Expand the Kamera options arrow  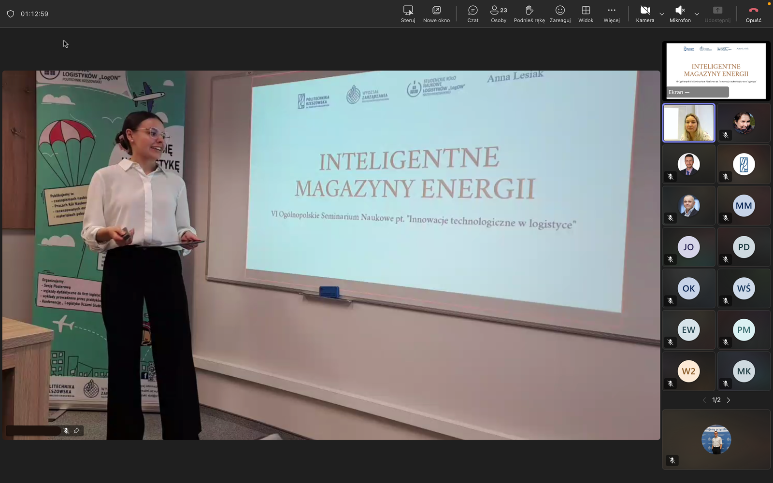pos(662,14)
